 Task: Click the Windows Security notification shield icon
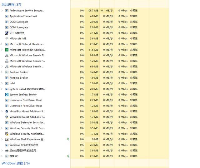(7, 134)
